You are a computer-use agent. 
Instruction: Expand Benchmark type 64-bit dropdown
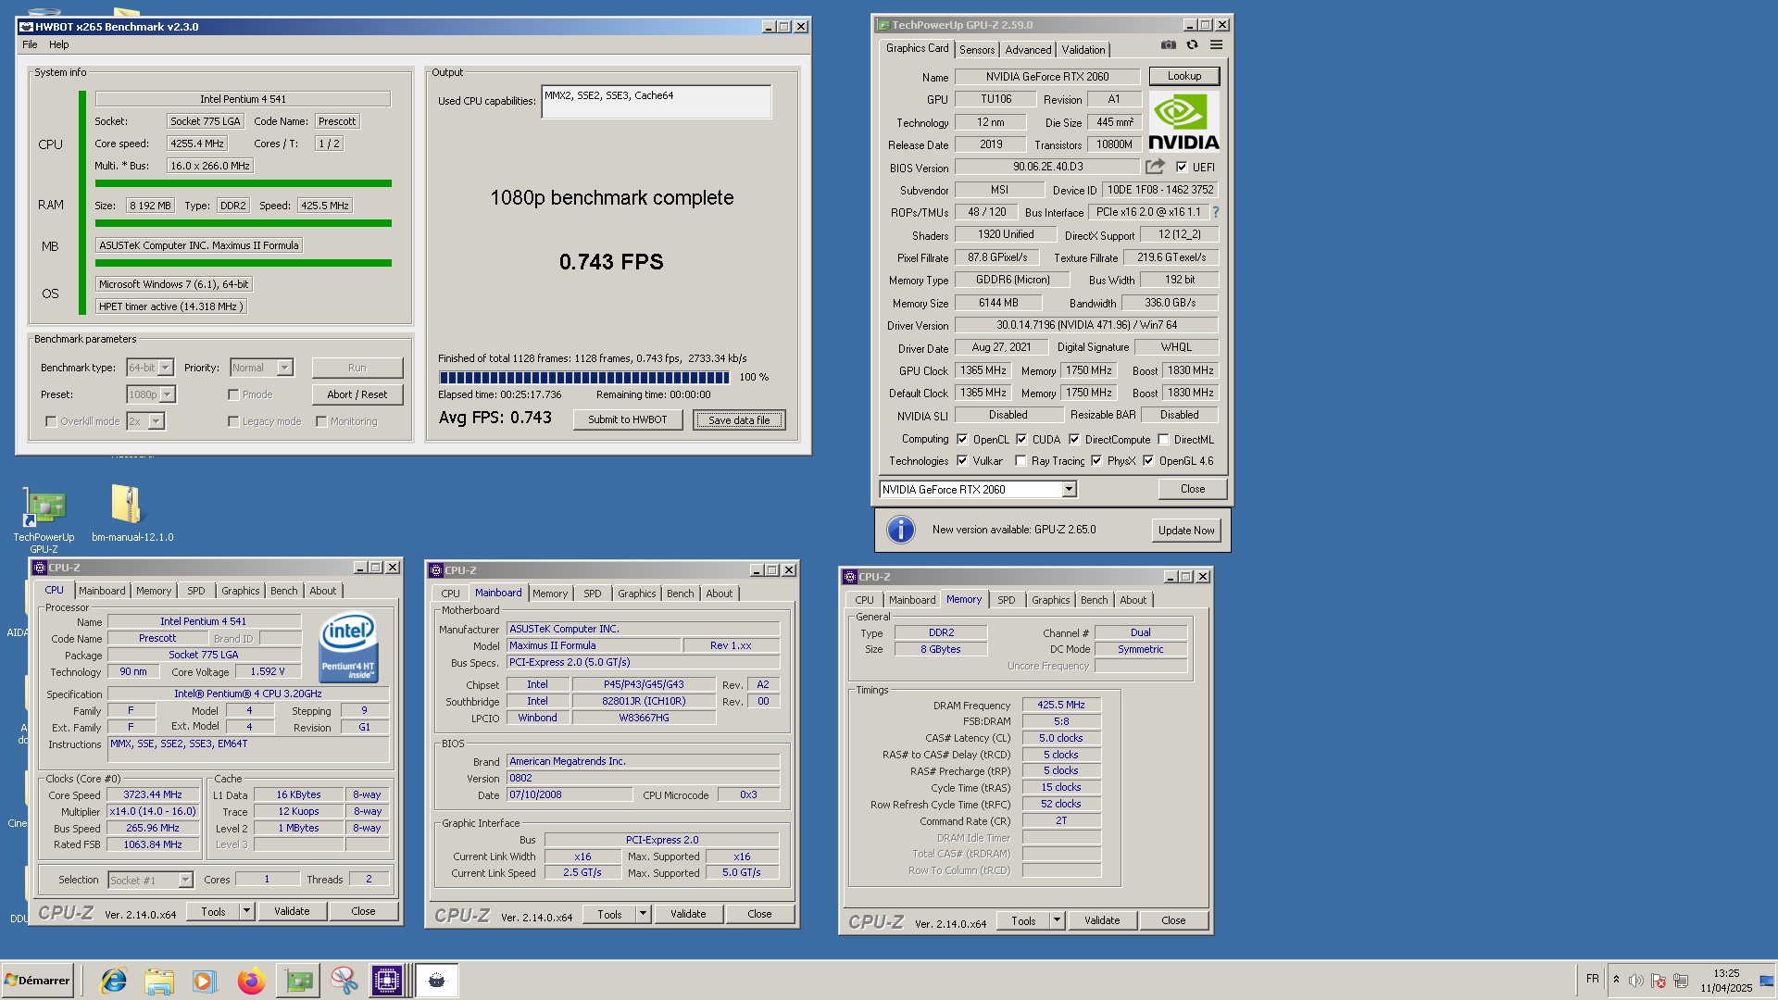pyautogui.click(x=165, y=368)
